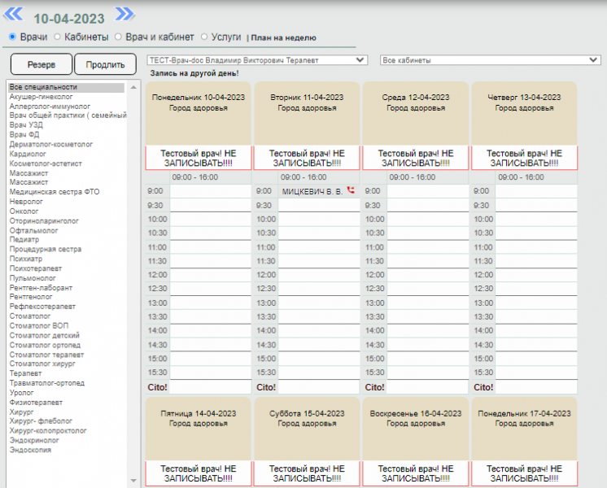Image resolution: width=607 pixels, height=488 pixels.
Task: Select the Врач и кабинет radio option
Action: click(118, 37)
